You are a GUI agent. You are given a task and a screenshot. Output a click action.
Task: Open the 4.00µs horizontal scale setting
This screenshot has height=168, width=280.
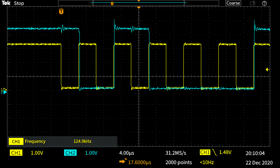click(126, 153)
